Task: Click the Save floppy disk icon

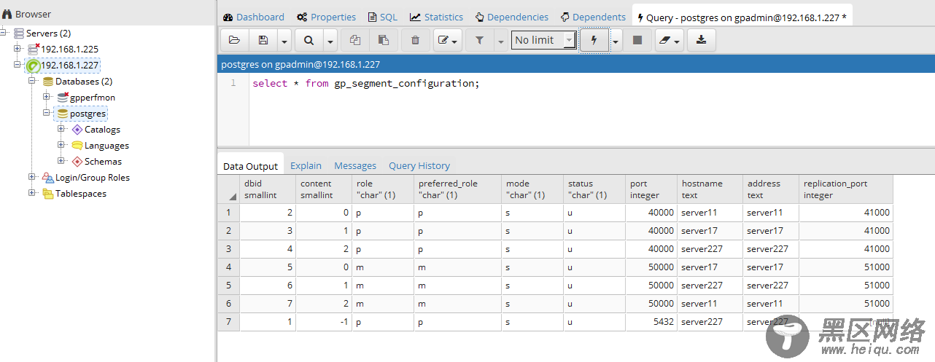Action: coord(263,40)
